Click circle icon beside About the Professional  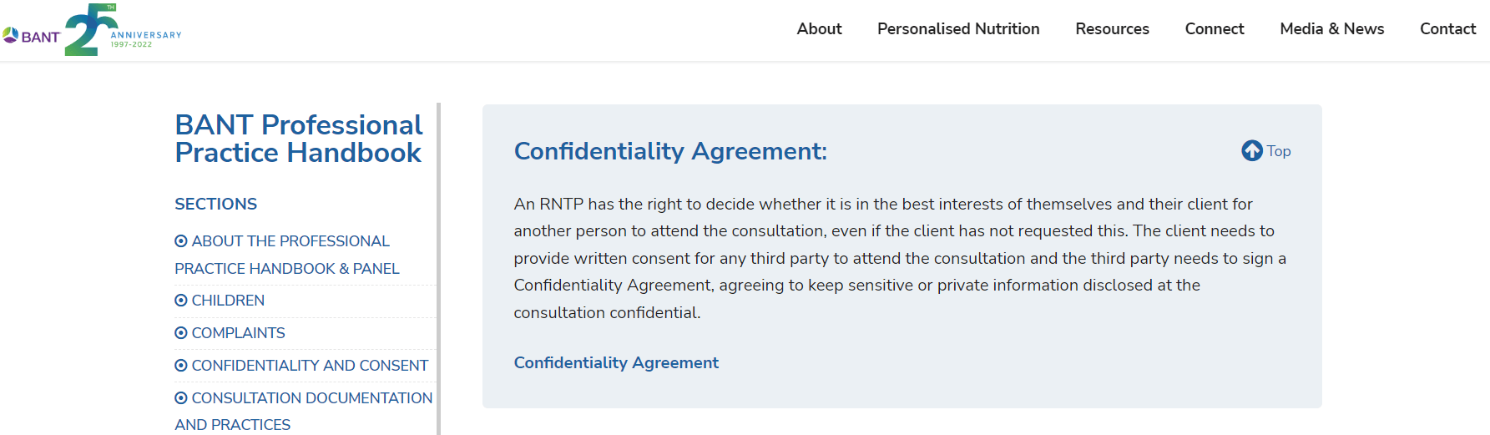point(181,241)
